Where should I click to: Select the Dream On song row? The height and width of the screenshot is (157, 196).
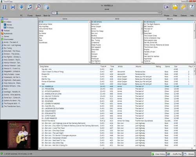click(116, 74)
